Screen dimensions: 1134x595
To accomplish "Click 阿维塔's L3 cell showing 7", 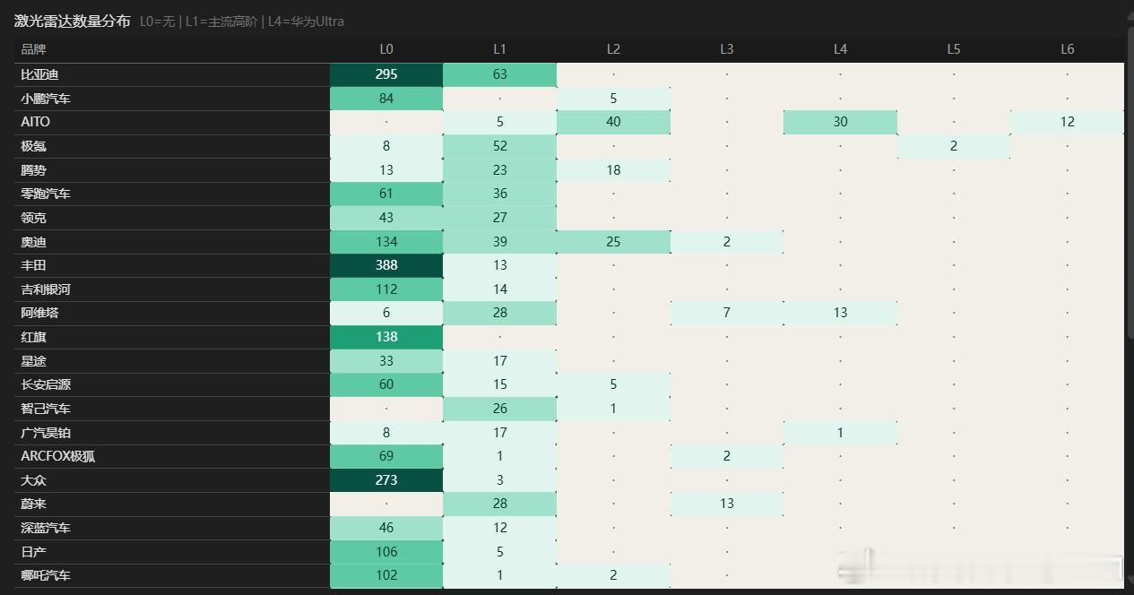I will pos(726,313).
